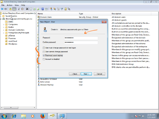Collapse the directory.uapcommunity.gov.vu domain node
159x119 pixels.
[x=1, y=19]
